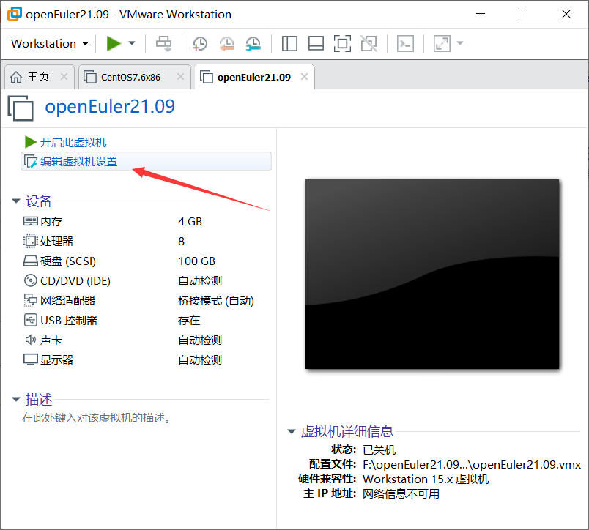Close the VMware Workstation window
The width and height of the screenshot is (589, 530).
(566, 14)
